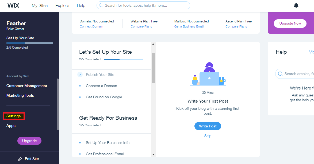Click the pencil icon beside Edit Site
The image size is (314, 164).
coord(20,159)
